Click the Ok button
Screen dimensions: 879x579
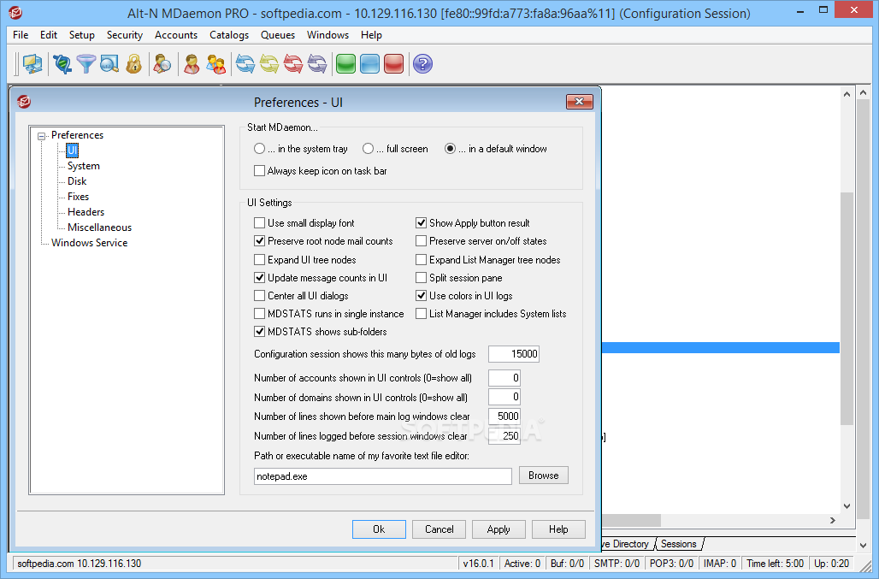coord(379,529)
